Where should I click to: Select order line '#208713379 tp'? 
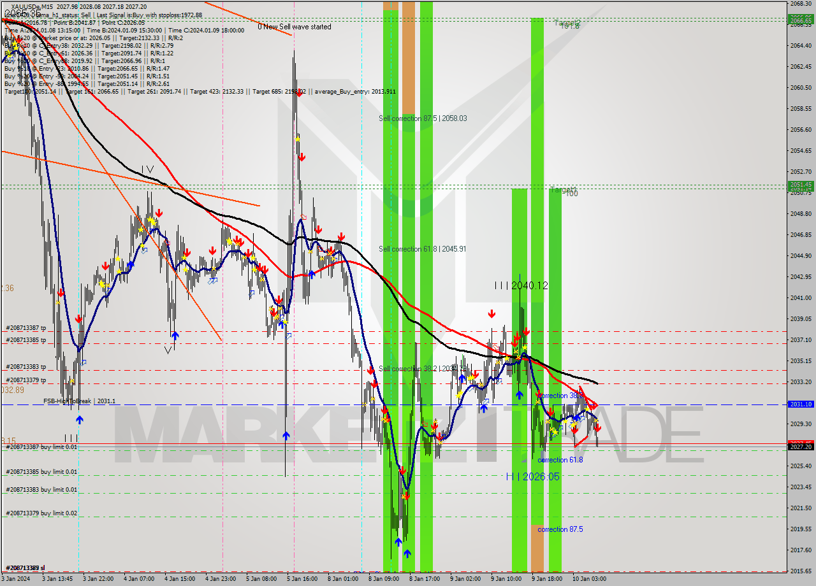[26, 380]
